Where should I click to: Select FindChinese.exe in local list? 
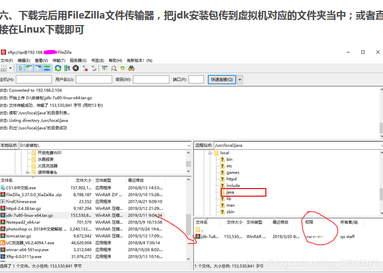[83, 202]
